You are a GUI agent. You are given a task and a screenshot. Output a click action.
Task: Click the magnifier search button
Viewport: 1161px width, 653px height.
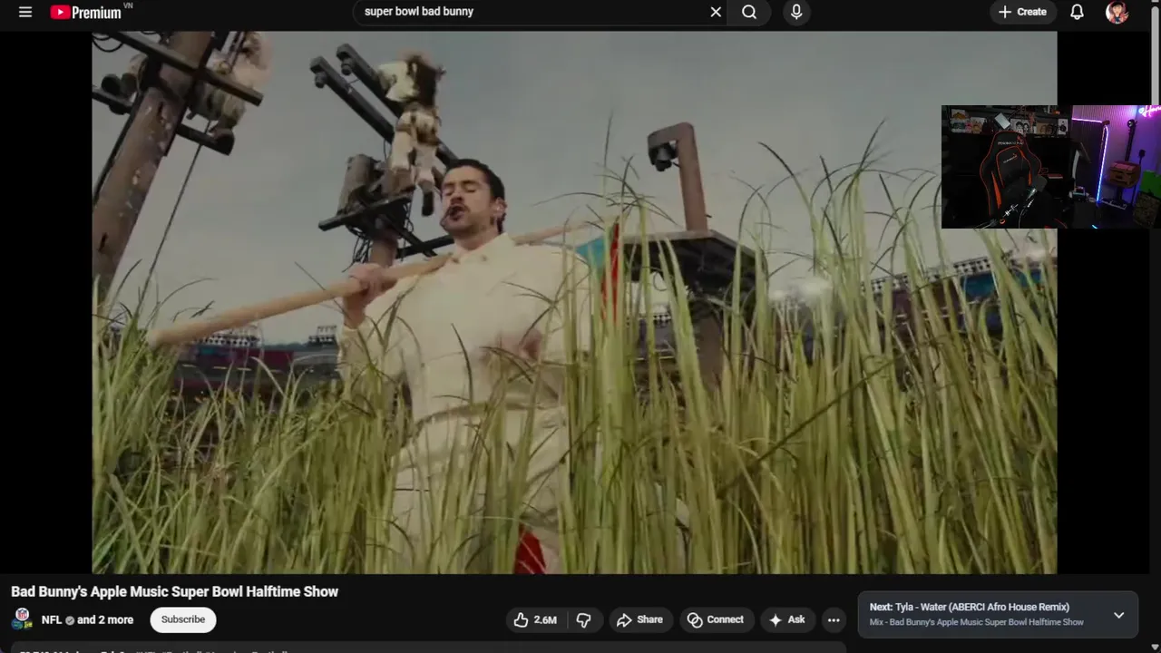click(749, 12)
